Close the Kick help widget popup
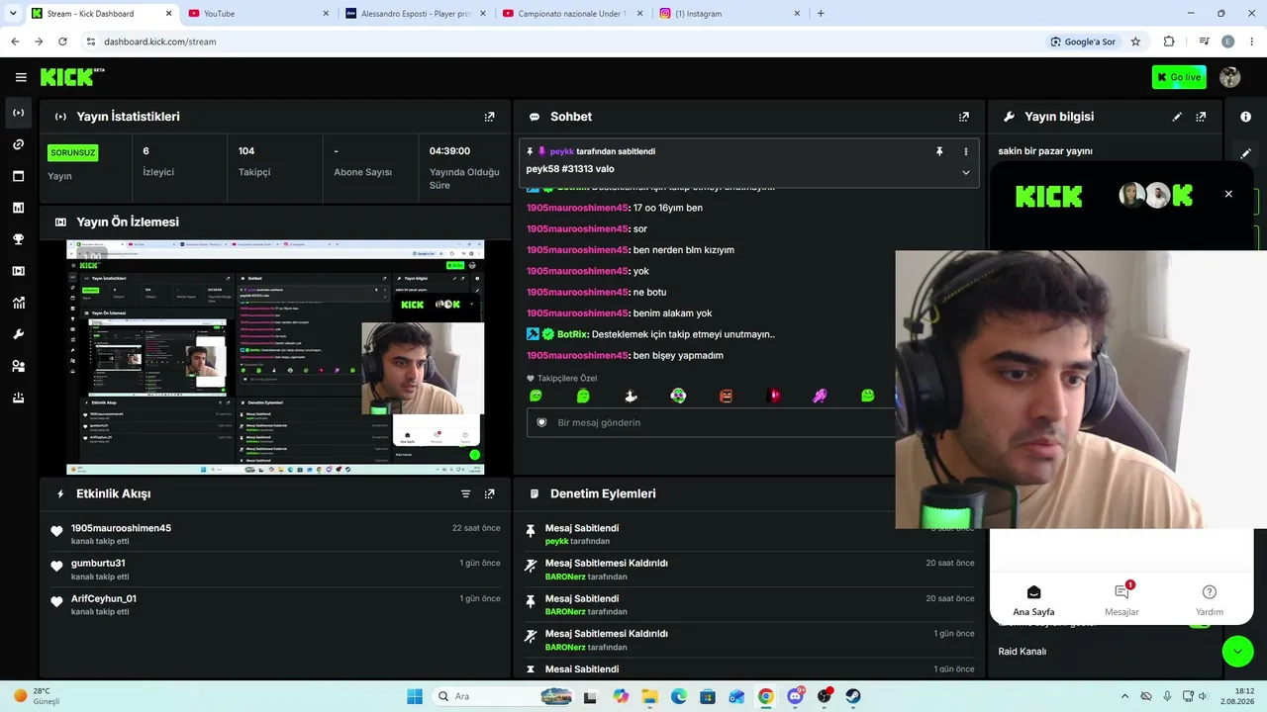This screenshot has width=1267, height=712. coord(1228,194)
